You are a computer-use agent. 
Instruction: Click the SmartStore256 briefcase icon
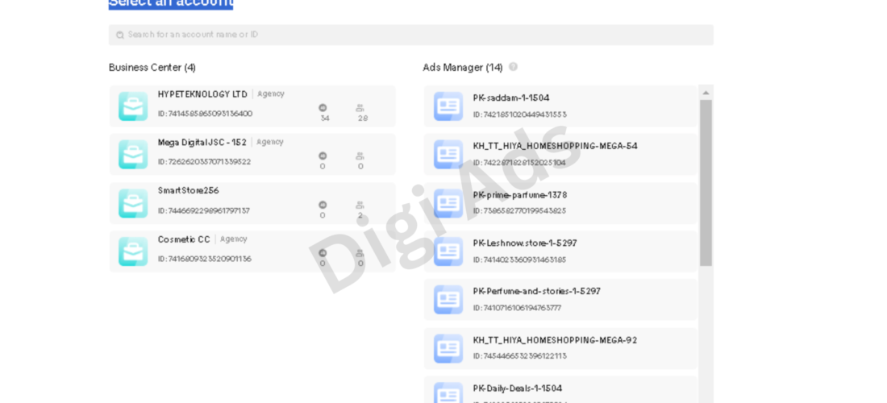point(133,203)
